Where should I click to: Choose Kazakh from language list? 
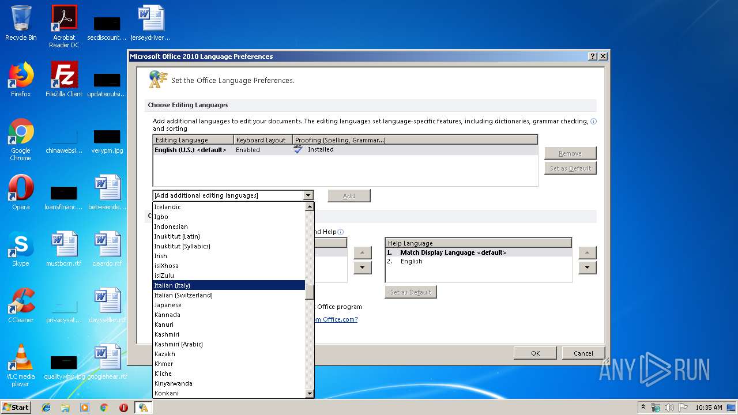coord(229,354)
